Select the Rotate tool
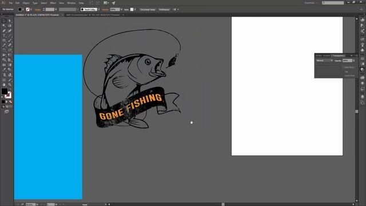Screen dimensions: 366x206 click(x=4, y=50)
